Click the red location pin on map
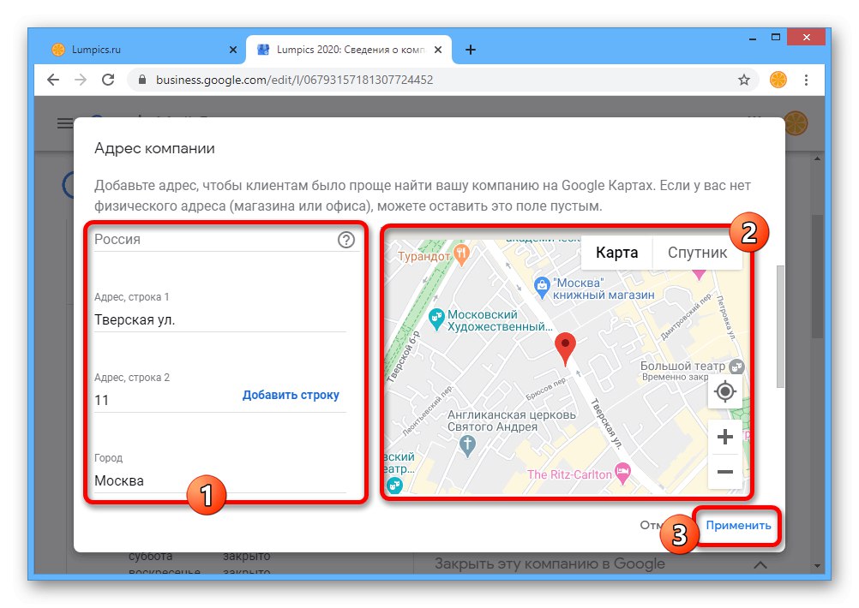 [565, 349]
